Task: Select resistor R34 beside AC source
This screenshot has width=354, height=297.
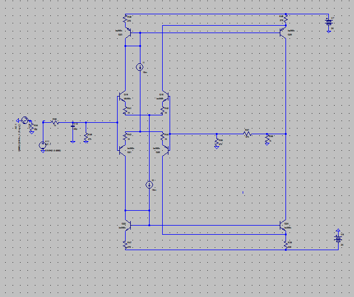Action: click(x=32, y=127)
